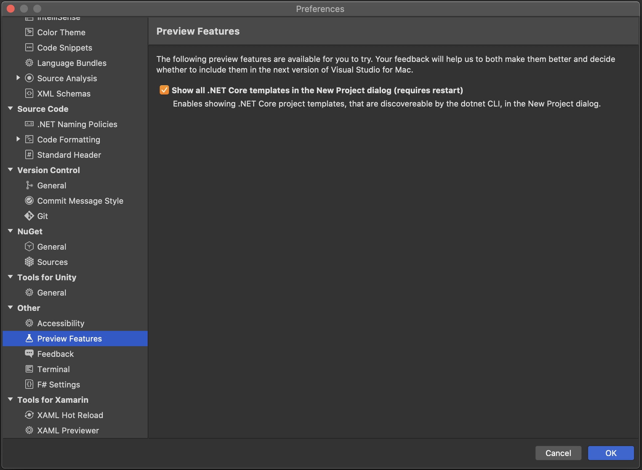Click the IntelliSense settings icon
Viewport: 642px width, 470px height.
coord(29,18)
